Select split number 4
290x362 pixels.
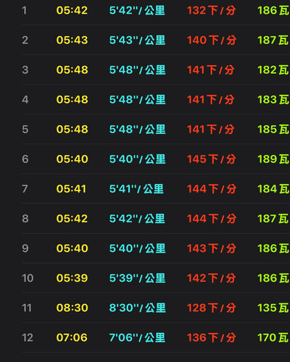point(25,99)
